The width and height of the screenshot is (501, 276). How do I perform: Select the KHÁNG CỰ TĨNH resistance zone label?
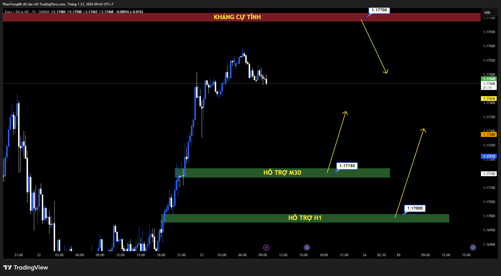point(237,17)
